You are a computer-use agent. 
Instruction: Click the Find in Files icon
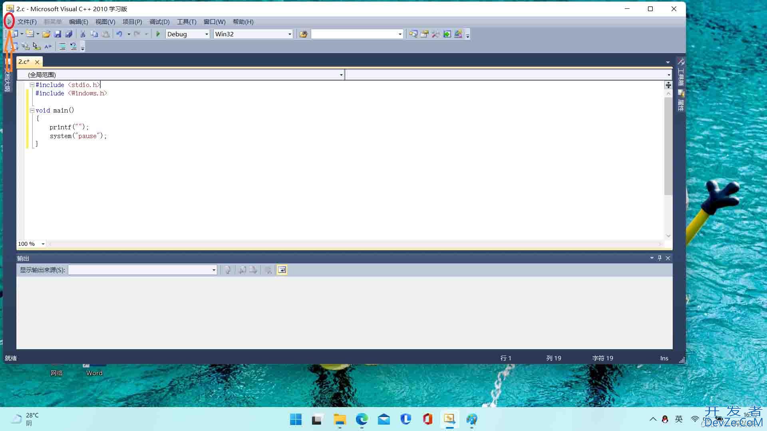coord(303,34)
